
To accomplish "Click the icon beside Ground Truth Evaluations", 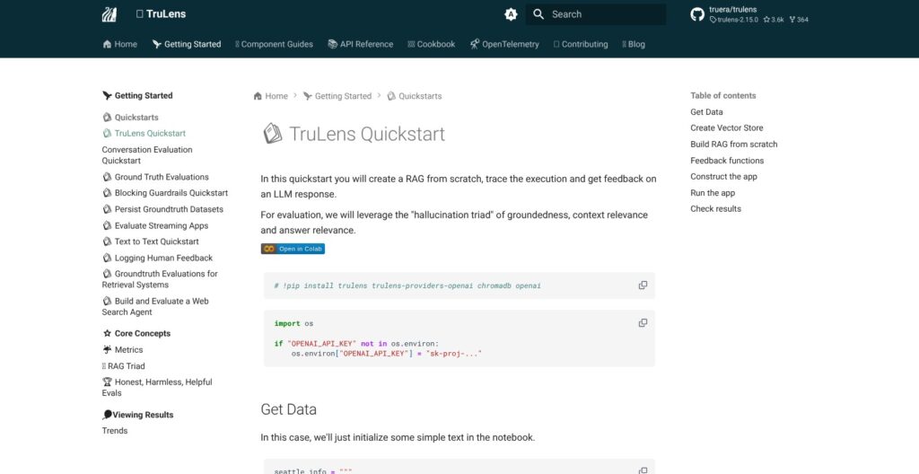I will coord(107,177).
